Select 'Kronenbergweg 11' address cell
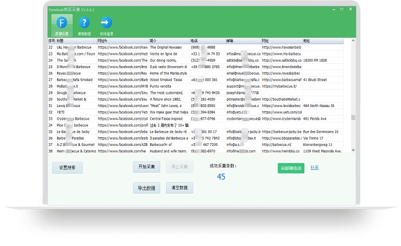 point(323,145)
